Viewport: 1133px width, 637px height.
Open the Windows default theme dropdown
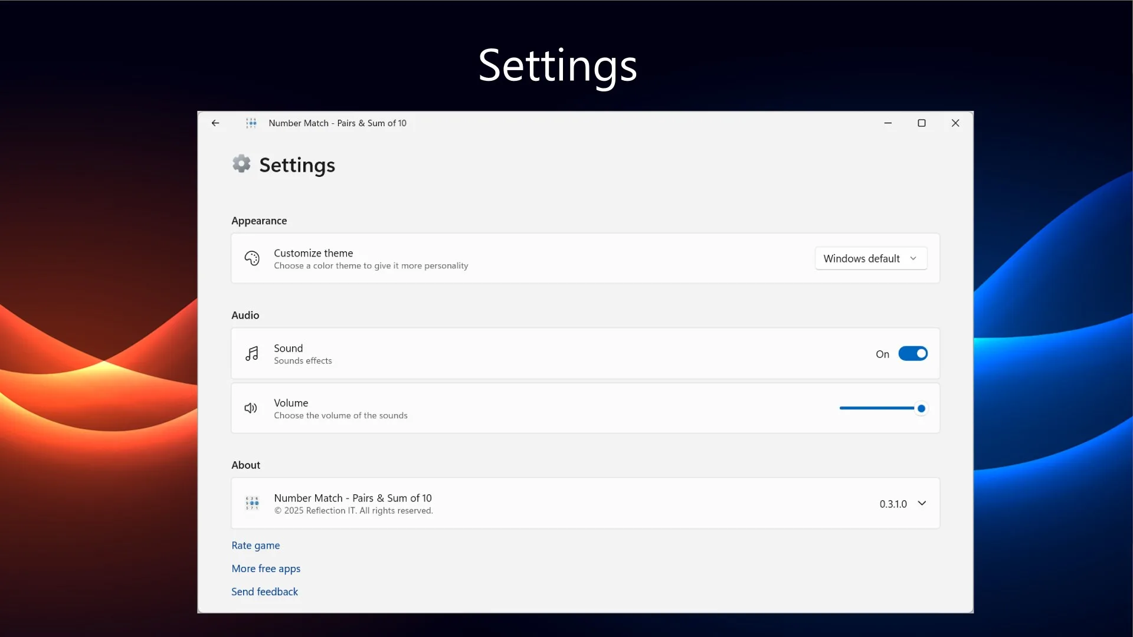(871, 258)
